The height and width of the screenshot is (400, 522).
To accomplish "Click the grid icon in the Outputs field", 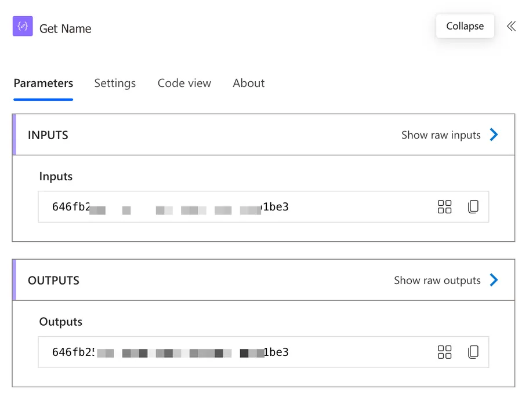I will (x=444, y=352).
